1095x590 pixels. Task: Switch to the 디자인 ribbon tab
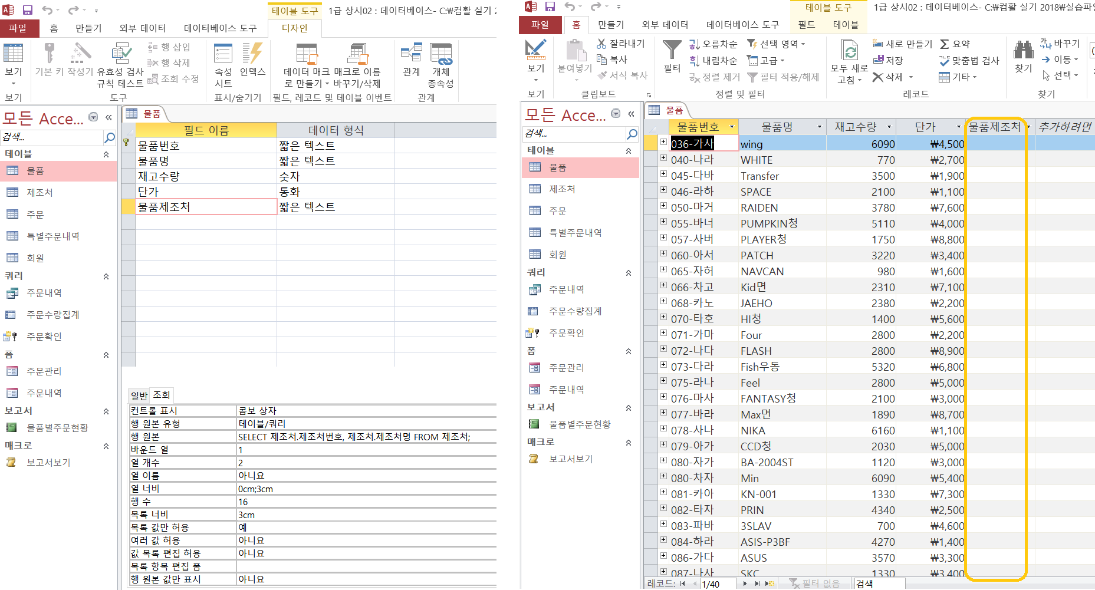tap(294, 28)
